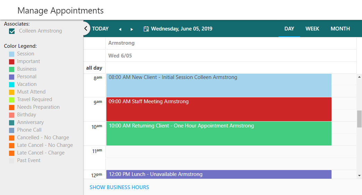Open the calendar date picker icon
The height and width of the screenshot is (195, 362).
146,29
